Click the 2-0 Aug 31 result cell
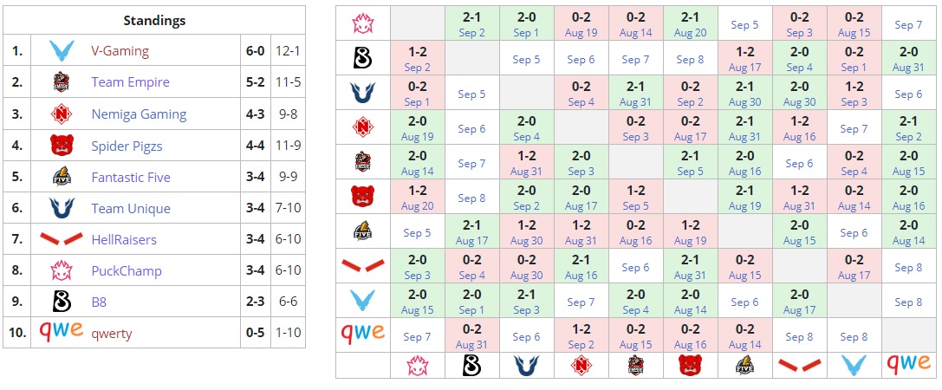The width and height of the screenshot is (942, 390). (908, 59)
